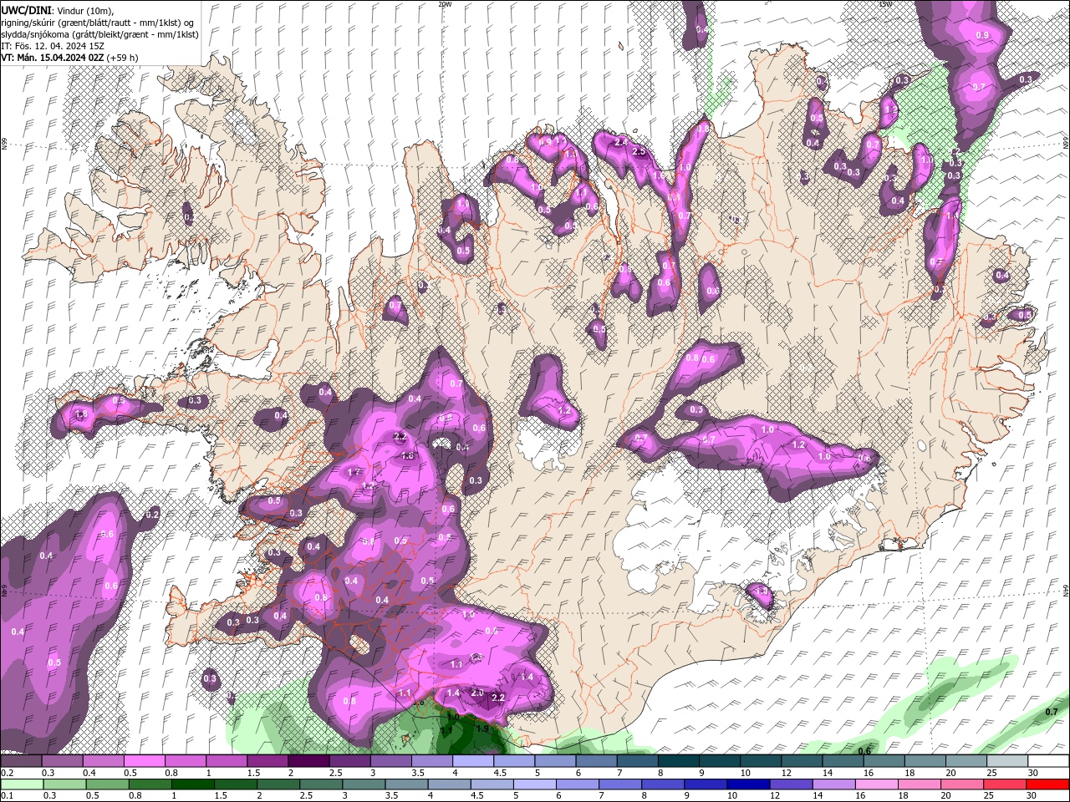Click the 'slydda/snjókoma' legend description line
Image resolution: width=1070 pixels, height=802 pixels.
click(99, 34)
